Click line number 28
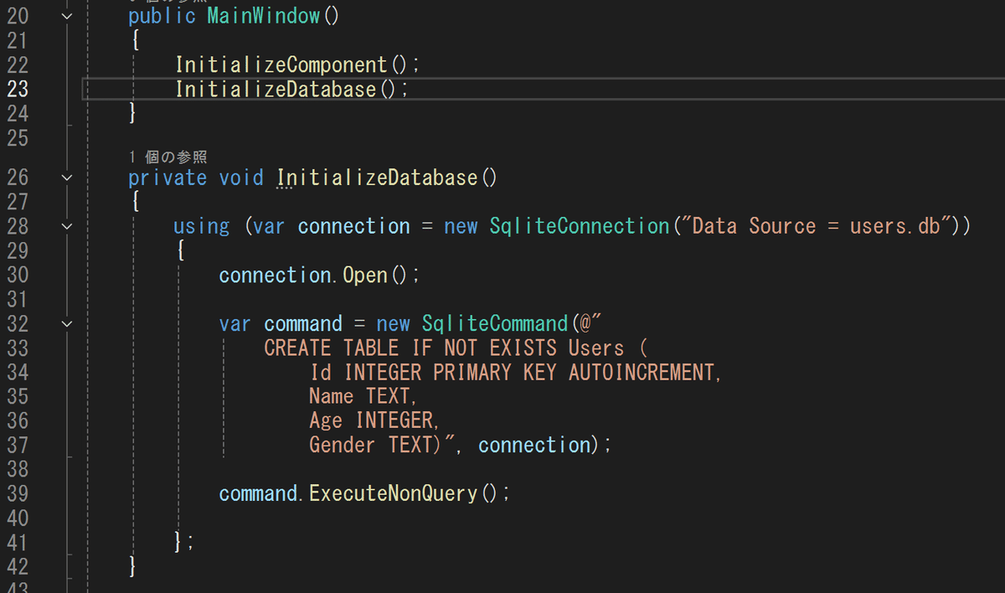Image resolution: width=1005 pixels, height=593 pixels. coord(18,225)
